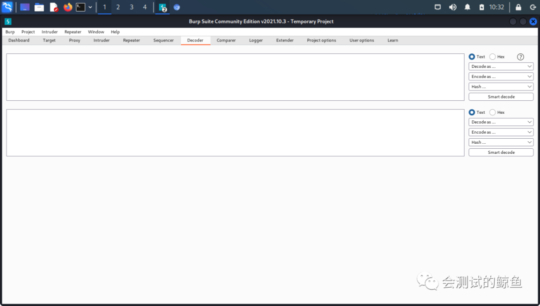540x306 pixels.
Task: Open the terminal emulator icon
Action: (80, 7)
